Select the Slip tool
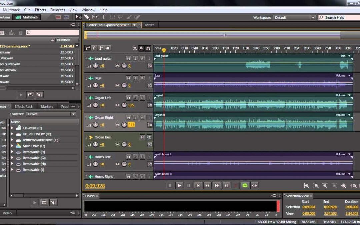The height and width of the screenshot is (225, 360). tap(95, 17)
